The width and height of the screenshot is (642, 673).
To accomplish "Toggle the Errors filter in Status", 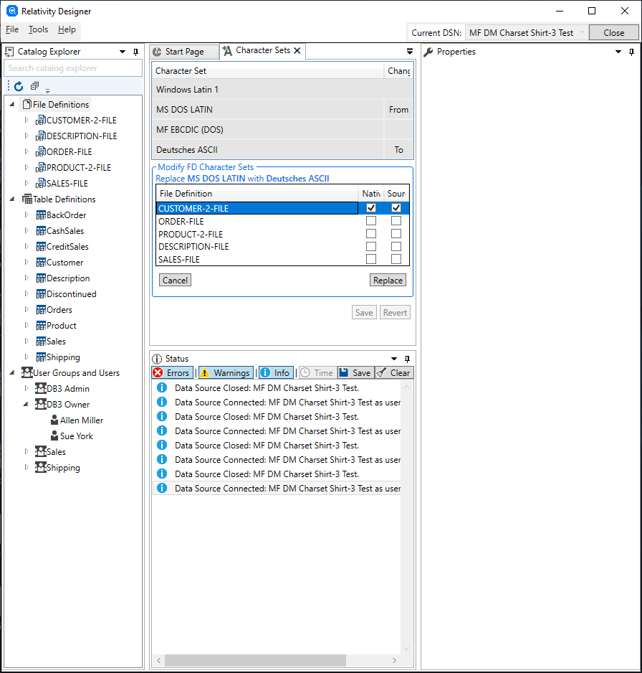I will [172, 372].
